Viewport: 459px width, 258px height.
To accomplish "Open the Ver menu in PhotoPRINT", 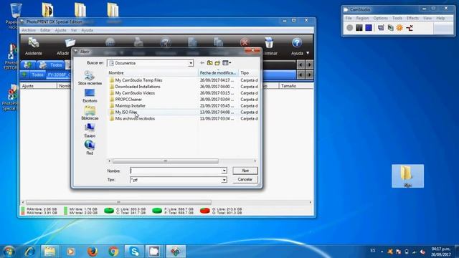I will (74, 30).
